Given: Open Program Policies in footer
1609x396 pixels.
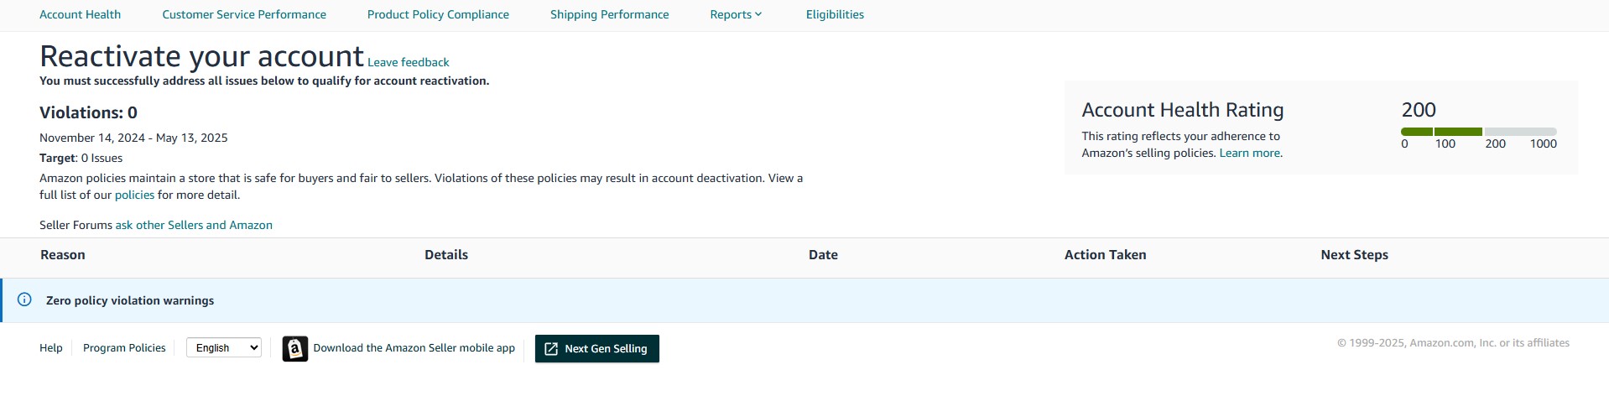Looking at the screenshot, I should pyautogui.click(x=124, y=347).
